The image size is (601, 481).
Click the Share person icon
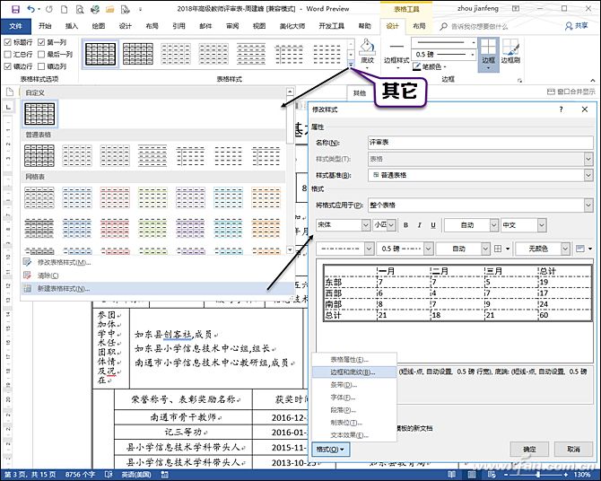(x=570, y=26)
